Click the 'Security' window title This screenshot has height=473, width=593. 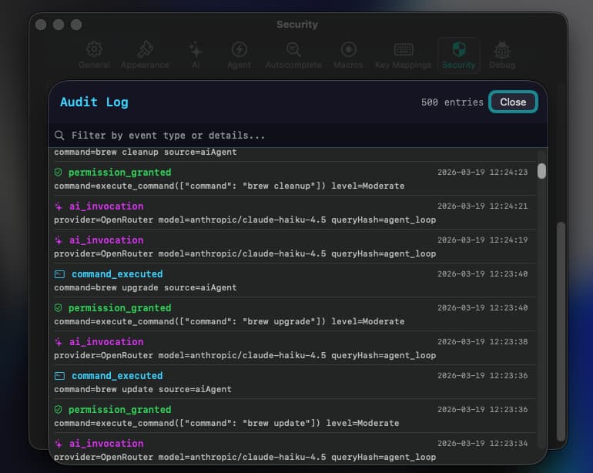297,25
